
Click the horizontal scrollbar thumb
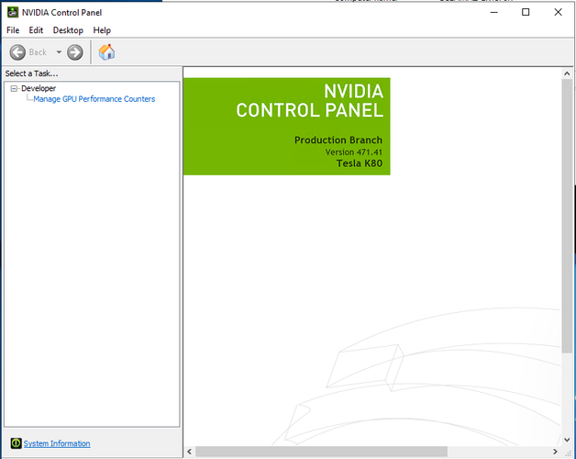(x=321, y=451)
